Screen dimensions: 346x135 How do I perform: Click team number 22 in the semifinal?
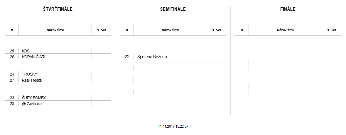coord(127,57)
